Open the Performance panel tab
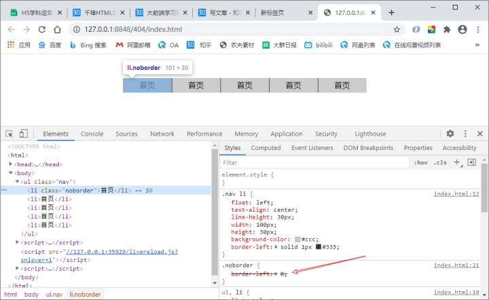489x300 pixels. click(204, 134)
